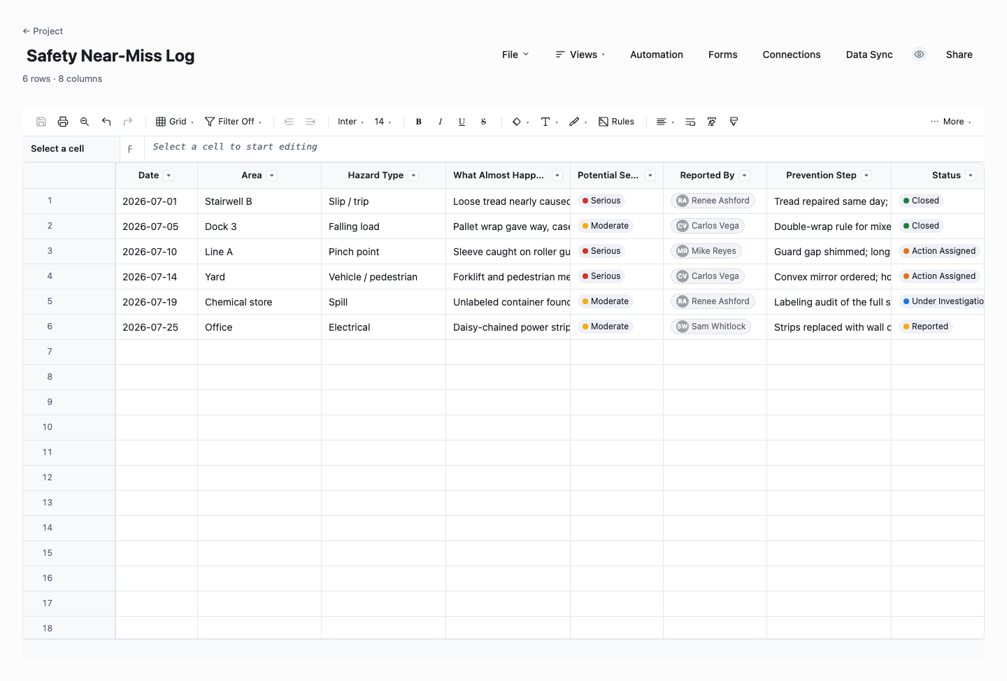Viewport: 1007px width, 681px height.
Task: Open the text color tool
Action: [x=549, y=122]
